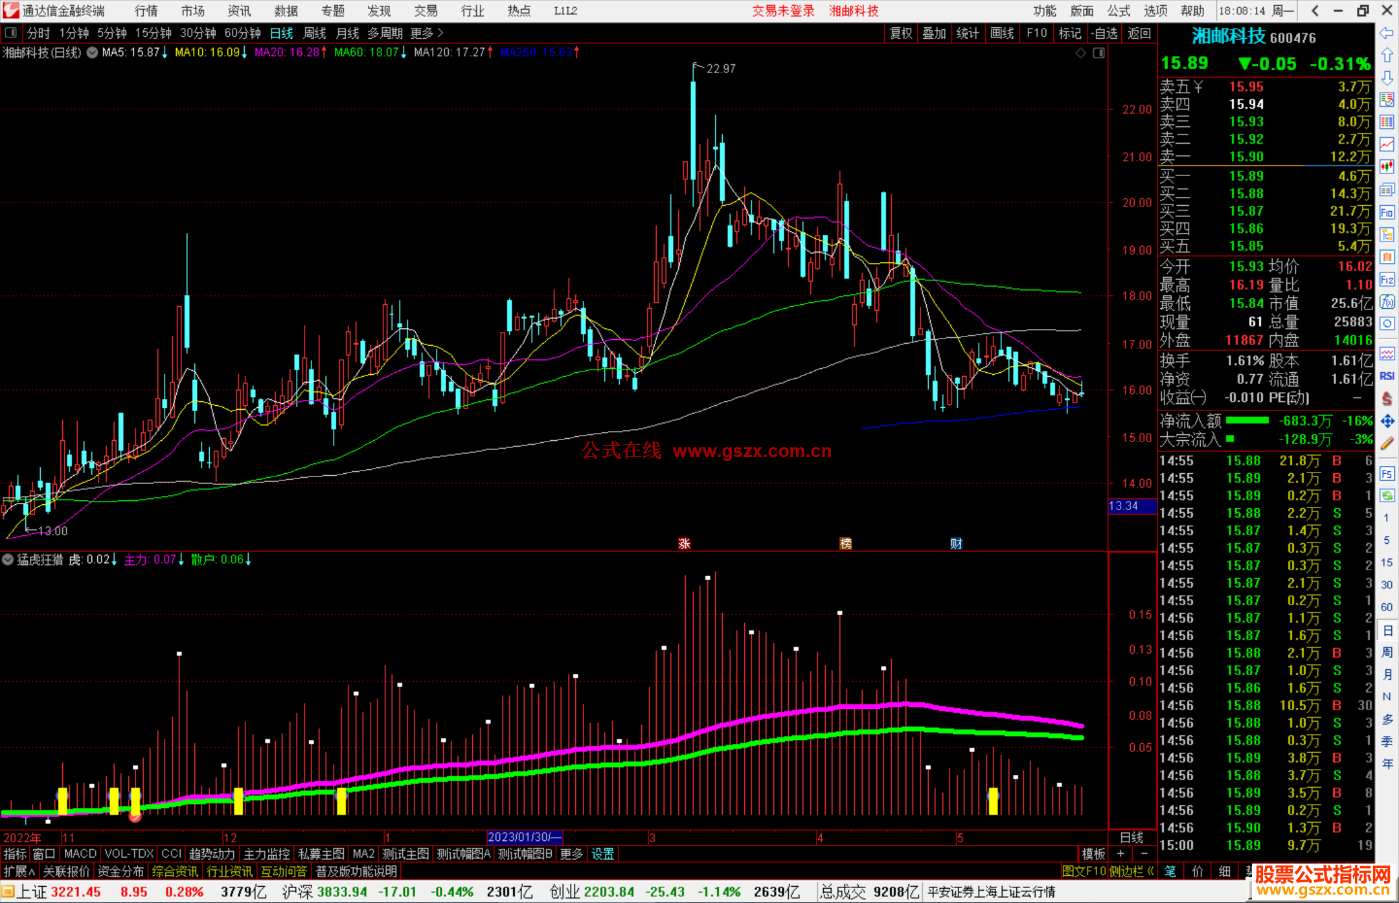
Task: Toggle the round indicator button beside 湘邮科技(日线)
Action: click(x=93, y=52)
